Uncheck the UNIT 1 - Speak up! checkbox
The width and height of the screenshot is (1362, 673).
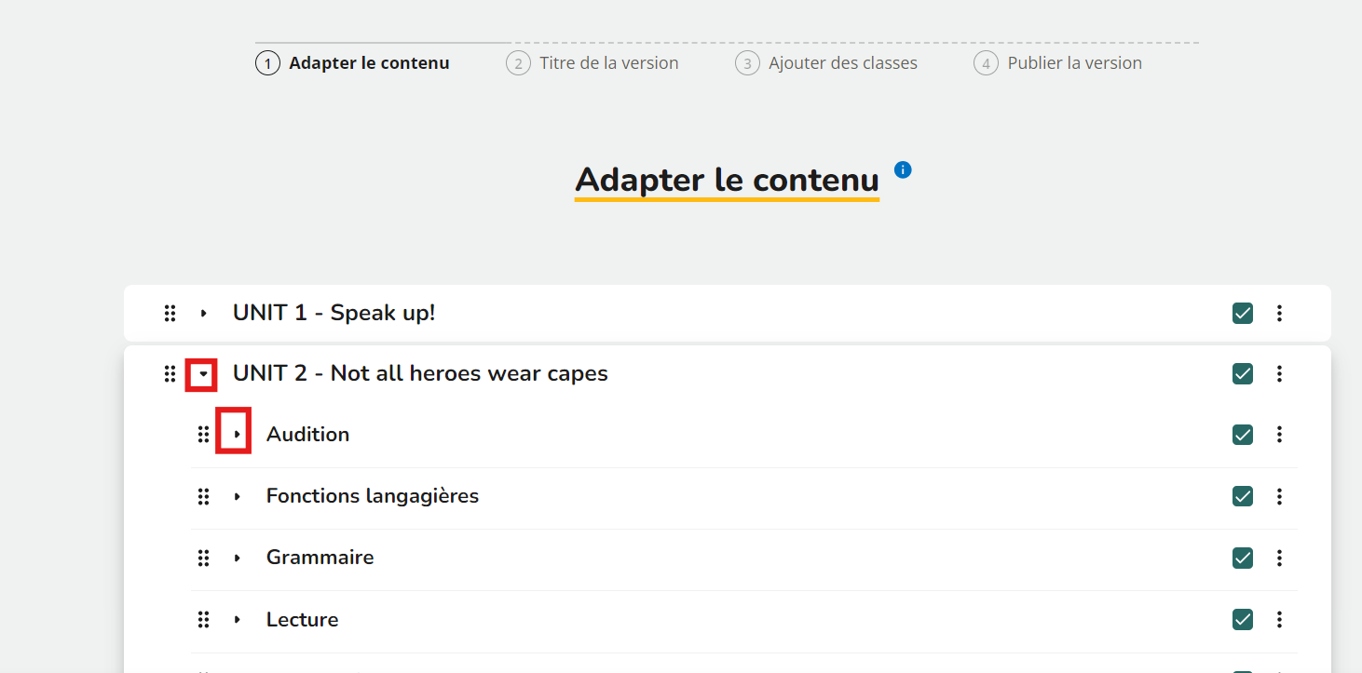click(1243, 314)
